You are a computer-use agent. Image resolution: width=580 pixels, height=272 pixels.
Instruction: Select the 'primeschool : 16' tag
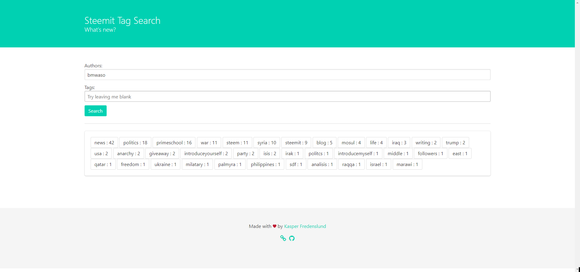click(174, 142)
